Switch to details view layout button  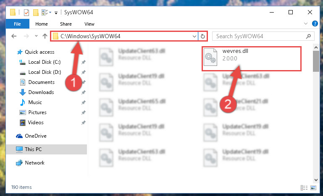point(304,188)
